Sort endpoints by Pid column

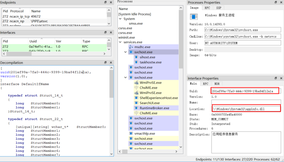coord(6,11)
